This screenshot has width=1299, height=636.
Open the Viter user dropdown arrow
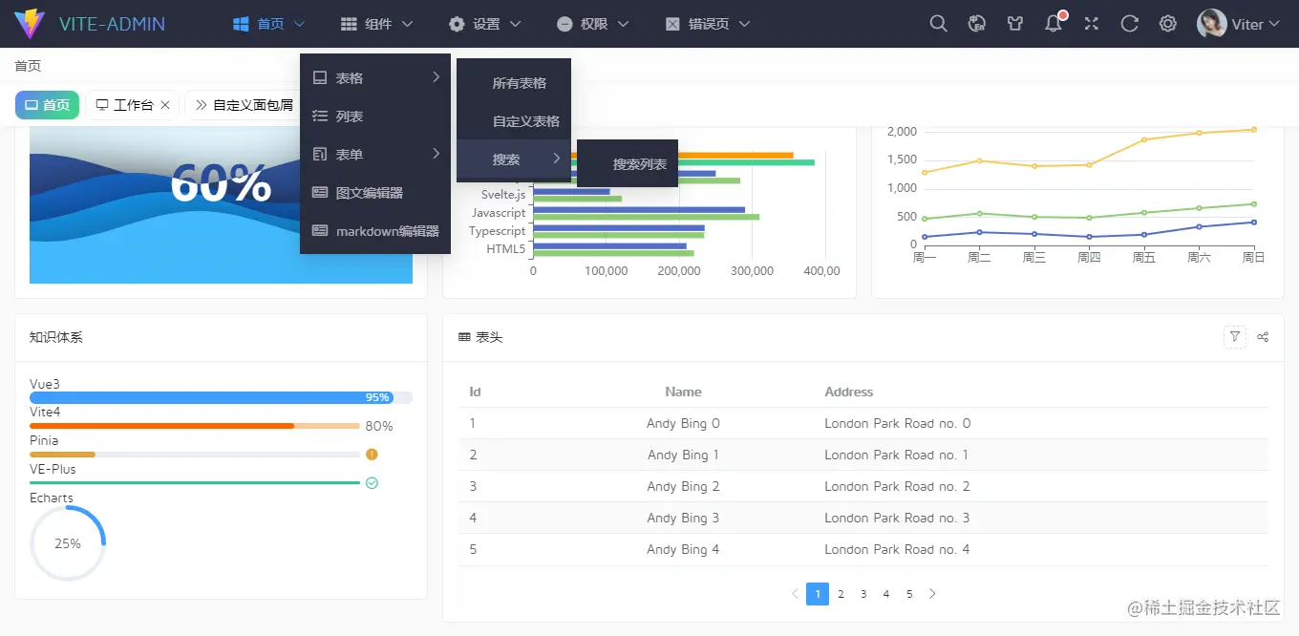[1274, 24]
